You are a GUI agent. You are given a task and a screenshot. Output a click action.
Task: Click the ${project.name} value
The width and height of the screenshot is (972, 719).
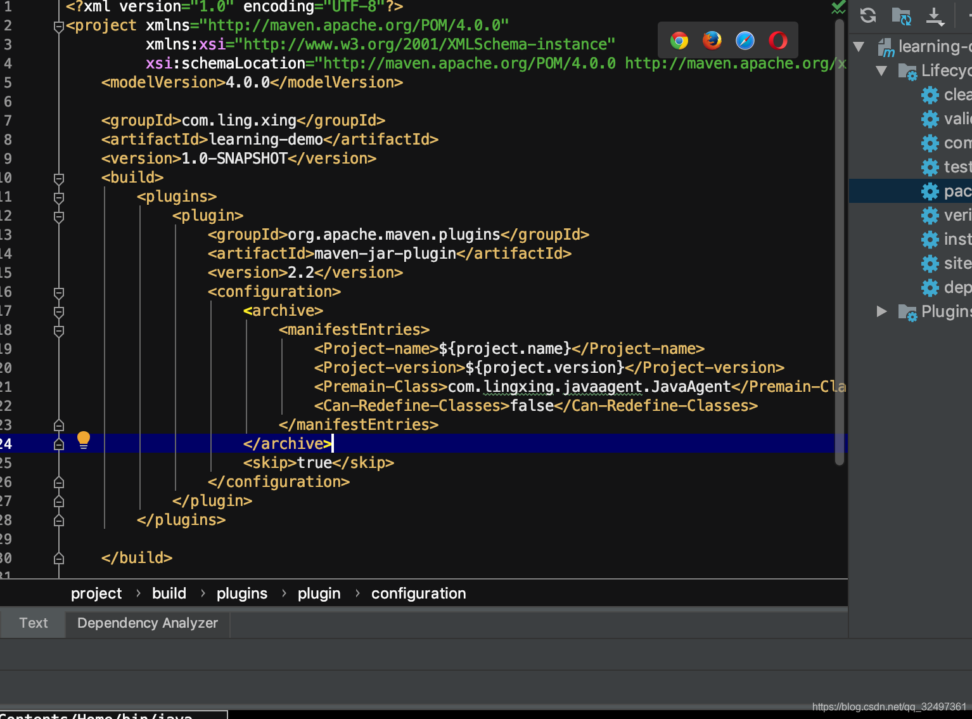[x=505, y=349]
